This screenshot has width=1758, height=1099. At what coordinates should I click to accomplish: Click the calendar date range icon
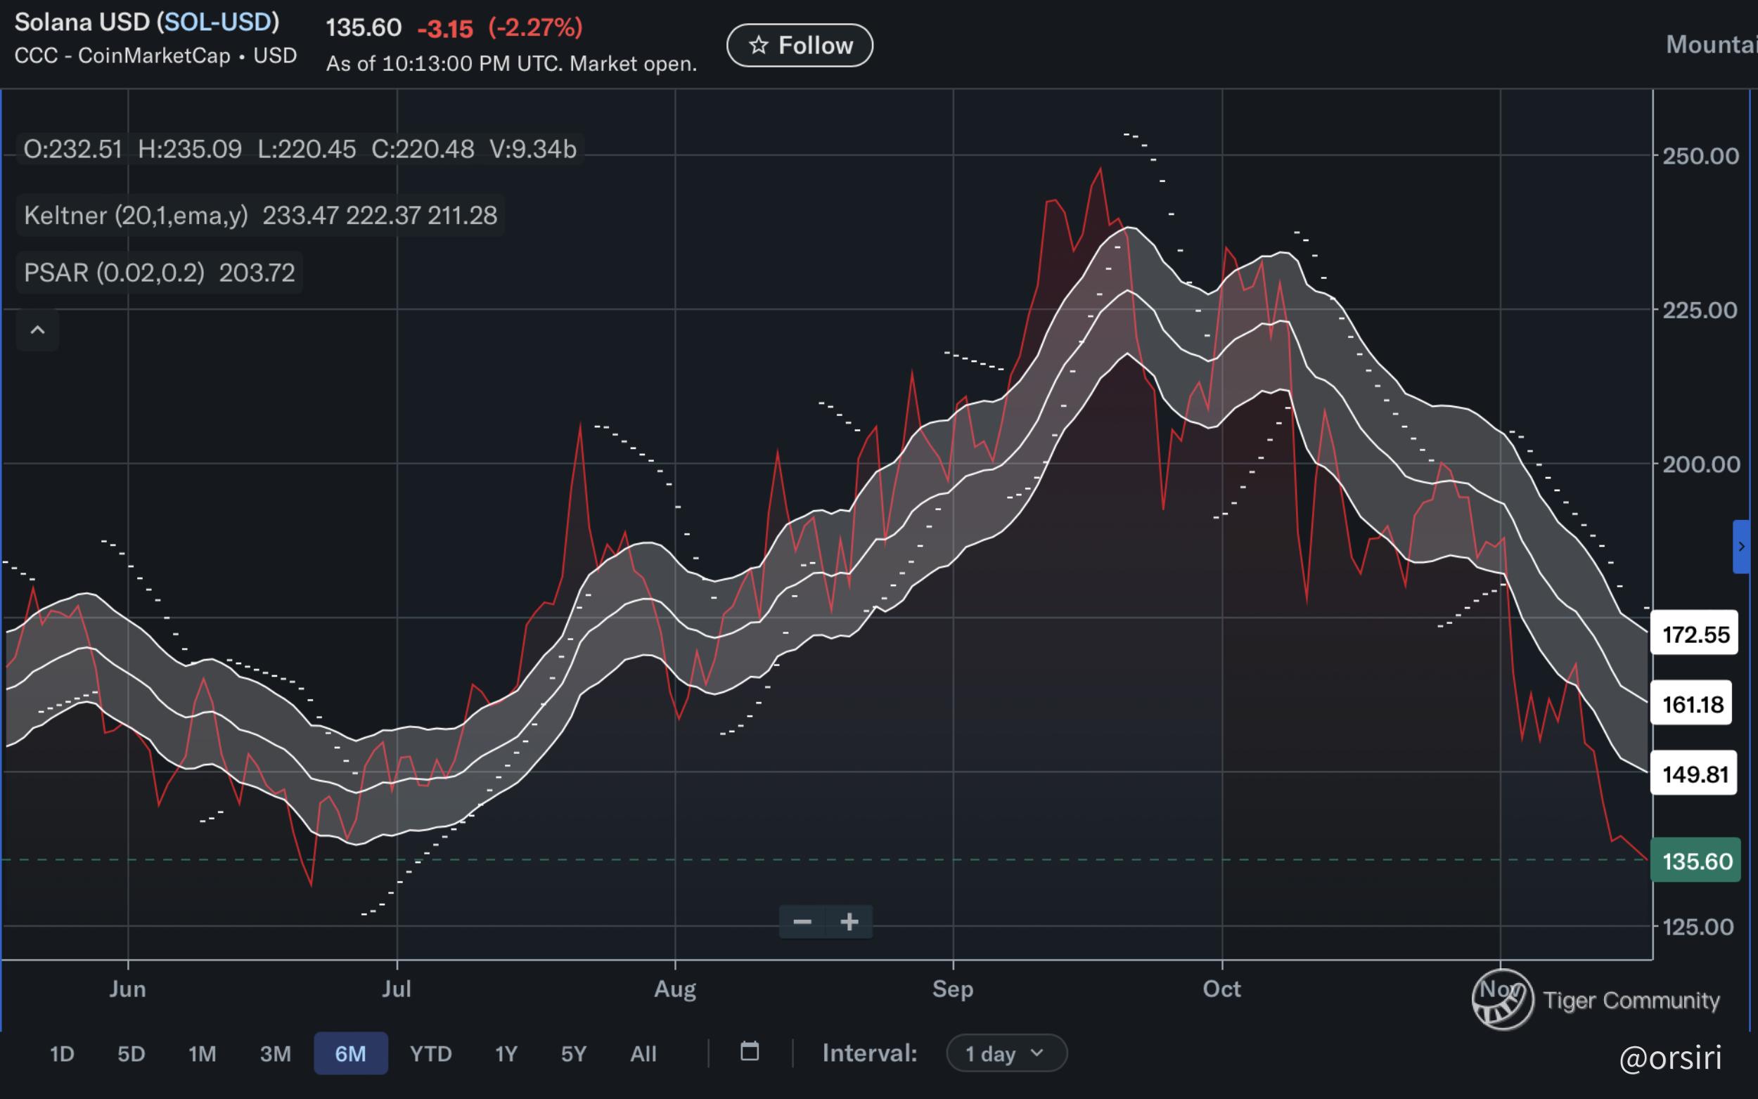coord(749,1052)
